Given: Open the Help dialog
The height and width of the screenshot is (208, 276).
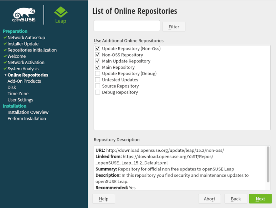Looking at the screenshot, I should [103, 199].
